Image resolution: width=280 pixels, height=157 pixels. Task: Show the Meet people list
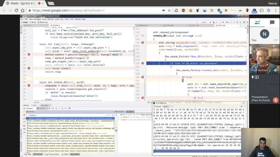[x=257, y=22]
